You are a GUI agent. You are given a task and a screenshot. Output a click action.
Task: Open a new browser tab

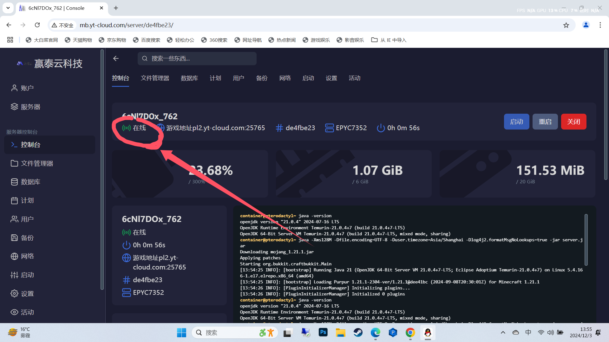[116, 8]
